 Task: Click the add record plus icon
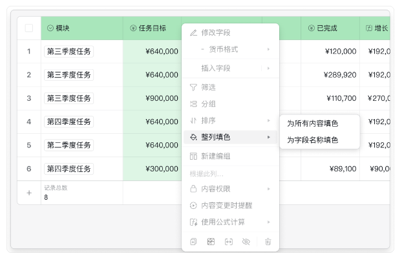tap(28, 193)
